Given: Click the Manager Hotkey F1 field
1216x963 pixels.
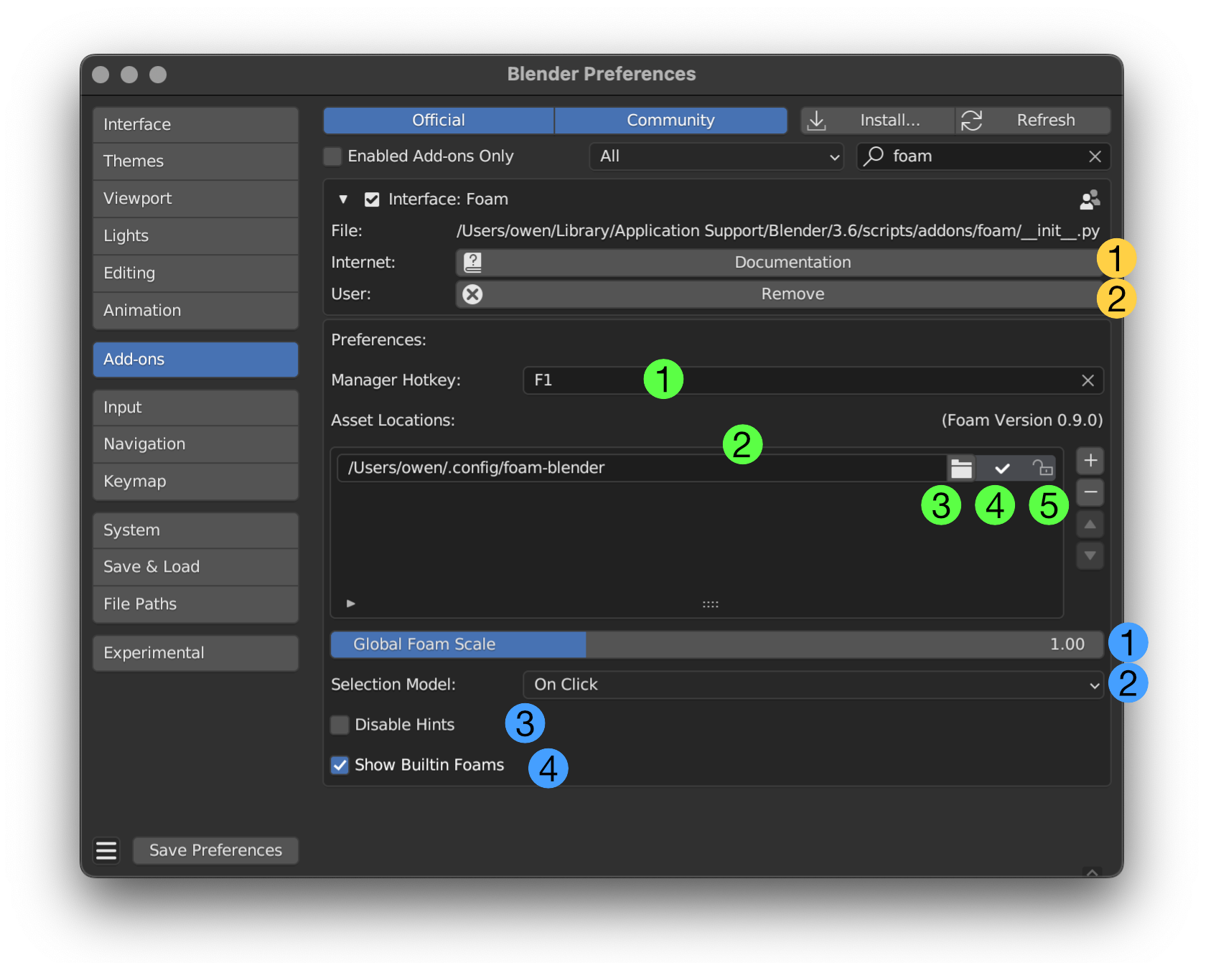Looking at the screenshot, I should 813,380.
